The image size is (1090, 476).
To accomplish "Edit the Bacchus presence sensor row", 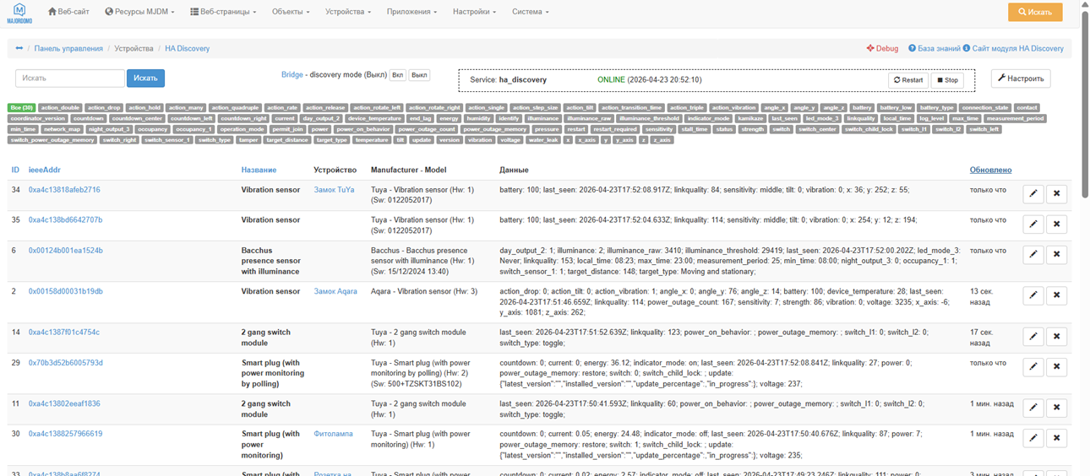I will click(x=1033, y=254).
